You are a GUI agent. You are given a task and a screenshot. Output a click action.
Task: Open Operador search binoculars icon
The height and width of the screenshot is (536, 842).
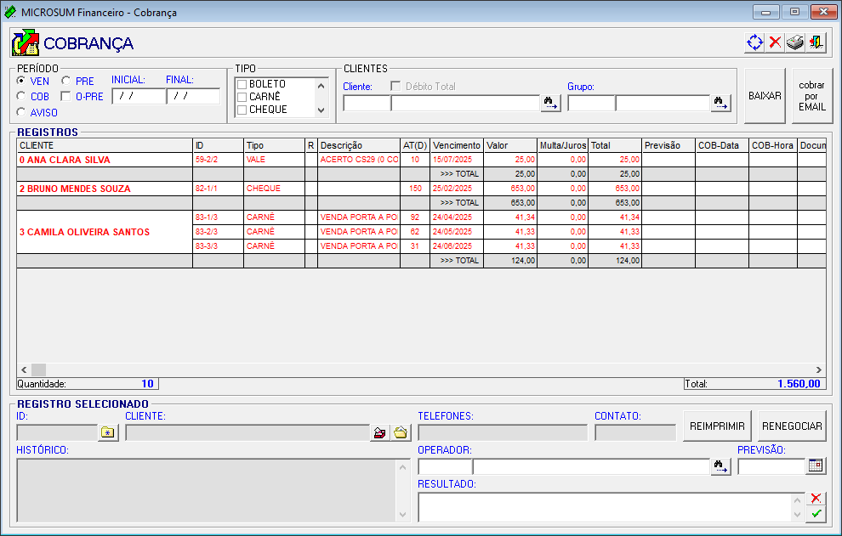pyautogui.click(x=721, y=465)
